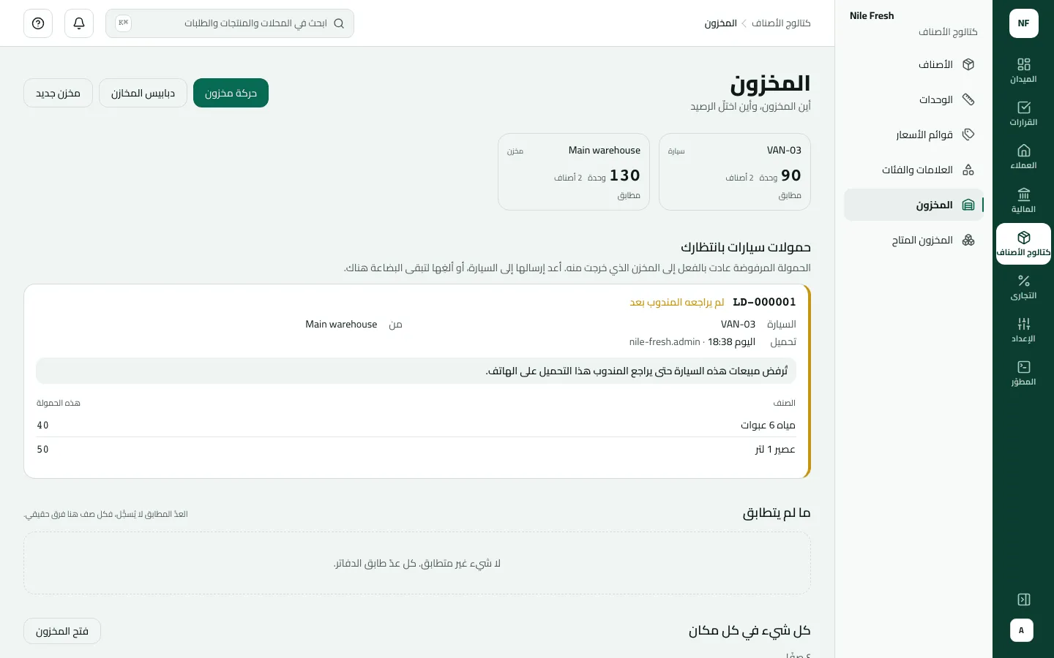Click the دبابيس المخازن button

point(143,93)
